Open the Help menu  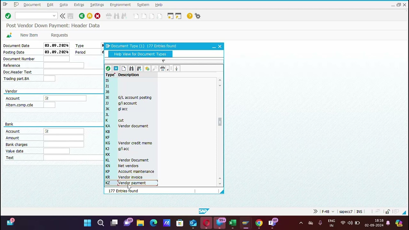159,5
